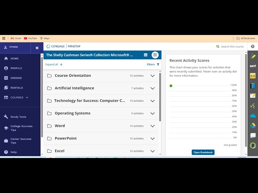Click the right panel vertical scrollbar

[x=246, y=101]
